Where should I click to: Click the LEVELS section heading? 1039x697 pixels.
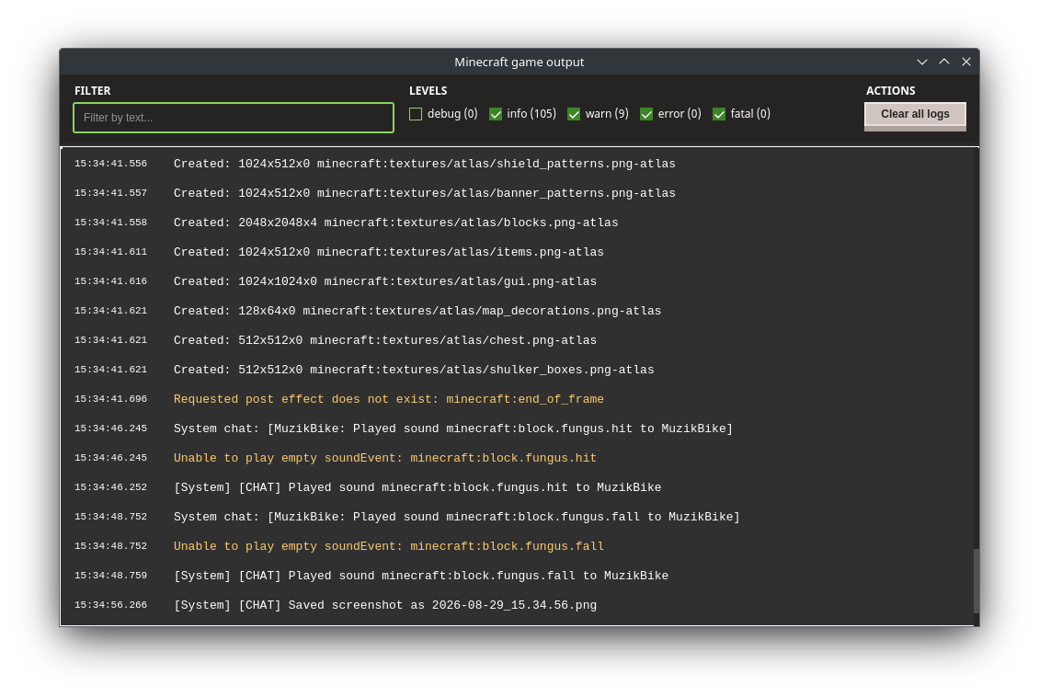(428, 91)
